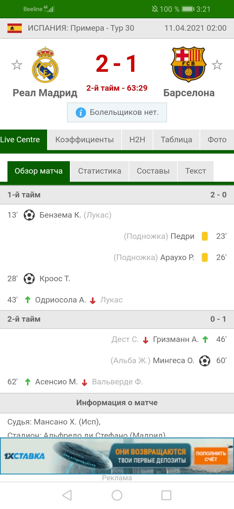The height and width of the screenshot is (509, 234).
Task: Tap the info icon about fans
Action: pyautogui.click(x=81, y=113)
